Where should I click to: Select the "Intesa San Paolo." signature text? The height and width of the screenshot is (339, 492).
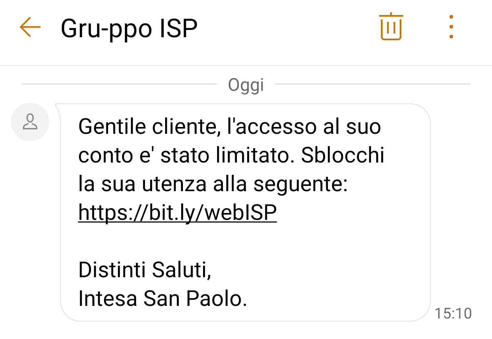(163, 299)
